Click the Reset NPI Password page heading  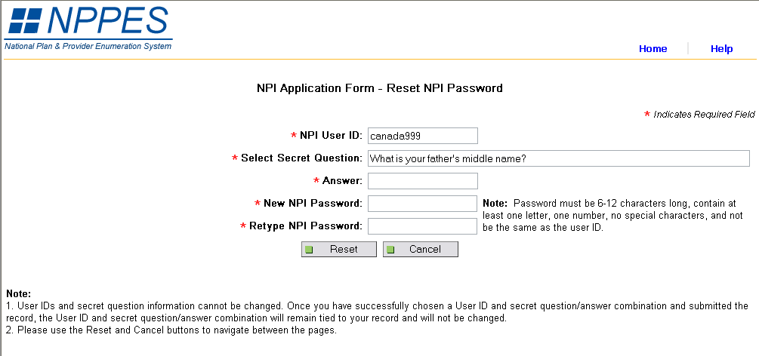click(x=380, y=88)
